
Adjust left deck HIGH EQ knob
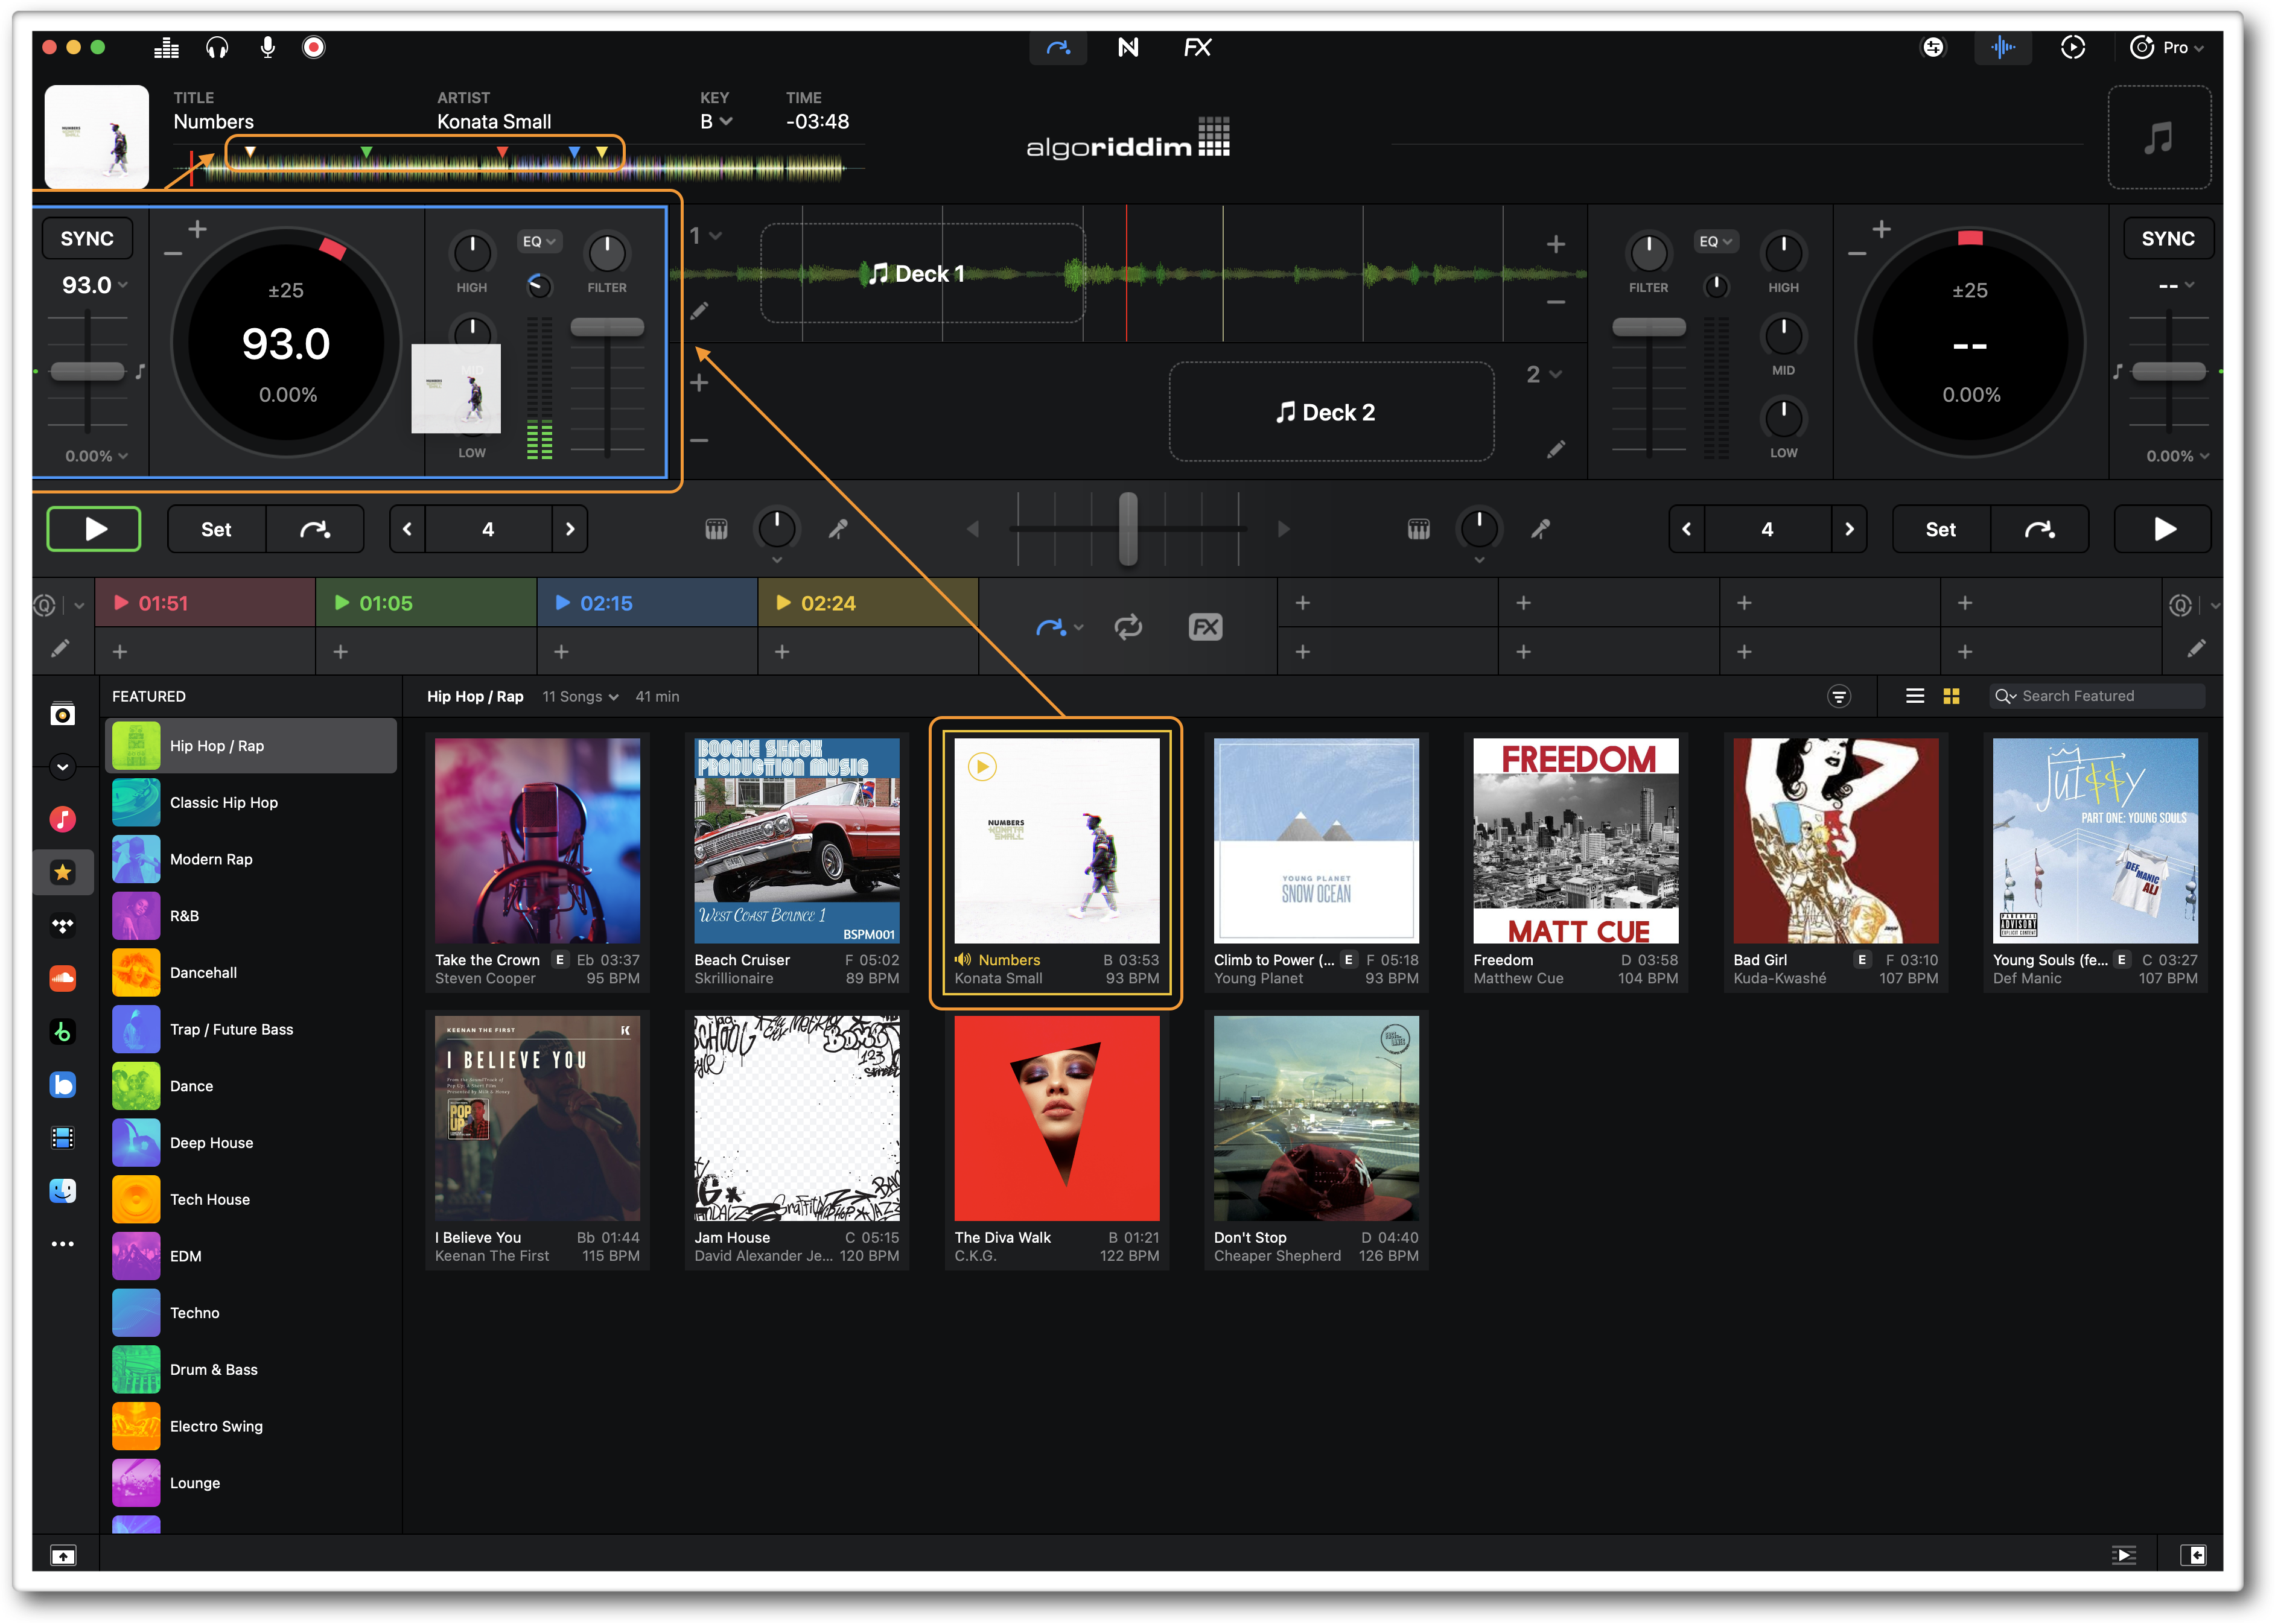472,253
